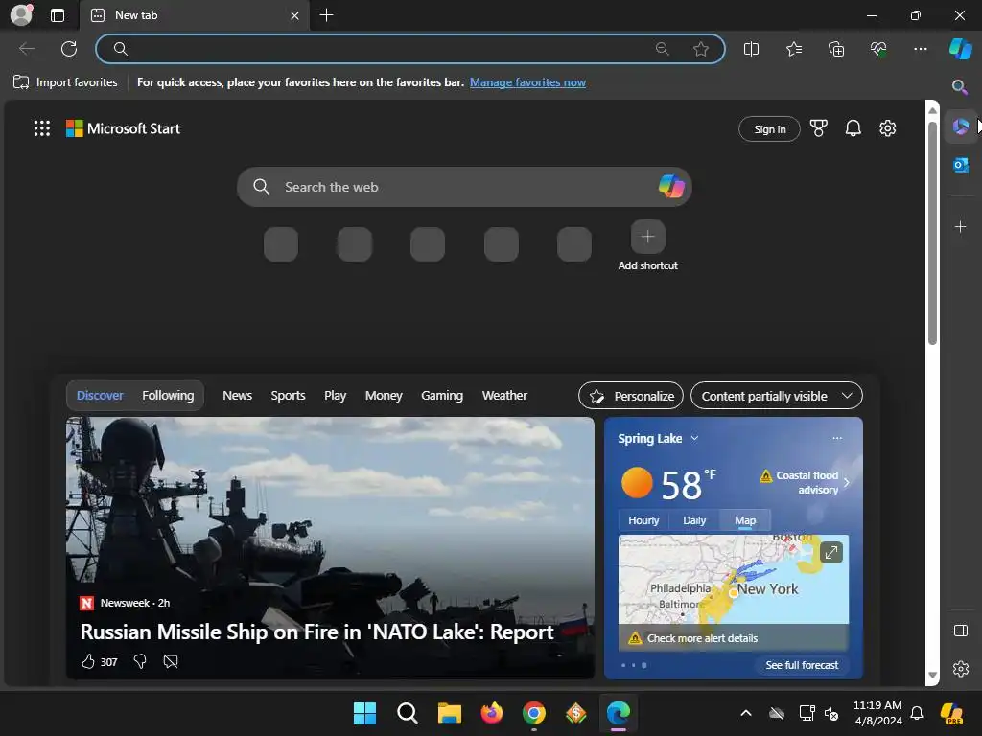Dislike the Newsweek article thumbs down
The image size is (982, 736).
pos(140,661)
